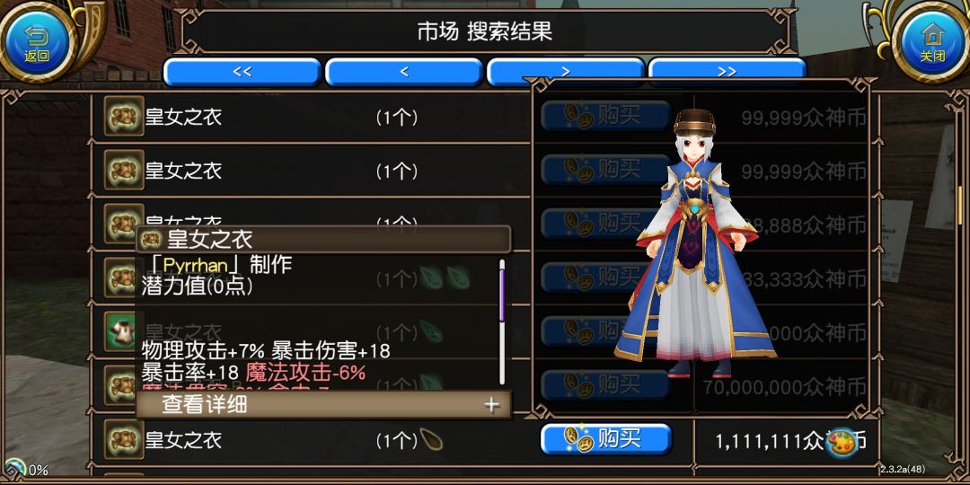Open the color palette icon
Image resolution: width=970 pixels, height=485 pixels.
pyautogui.click(x=842, y=443)
